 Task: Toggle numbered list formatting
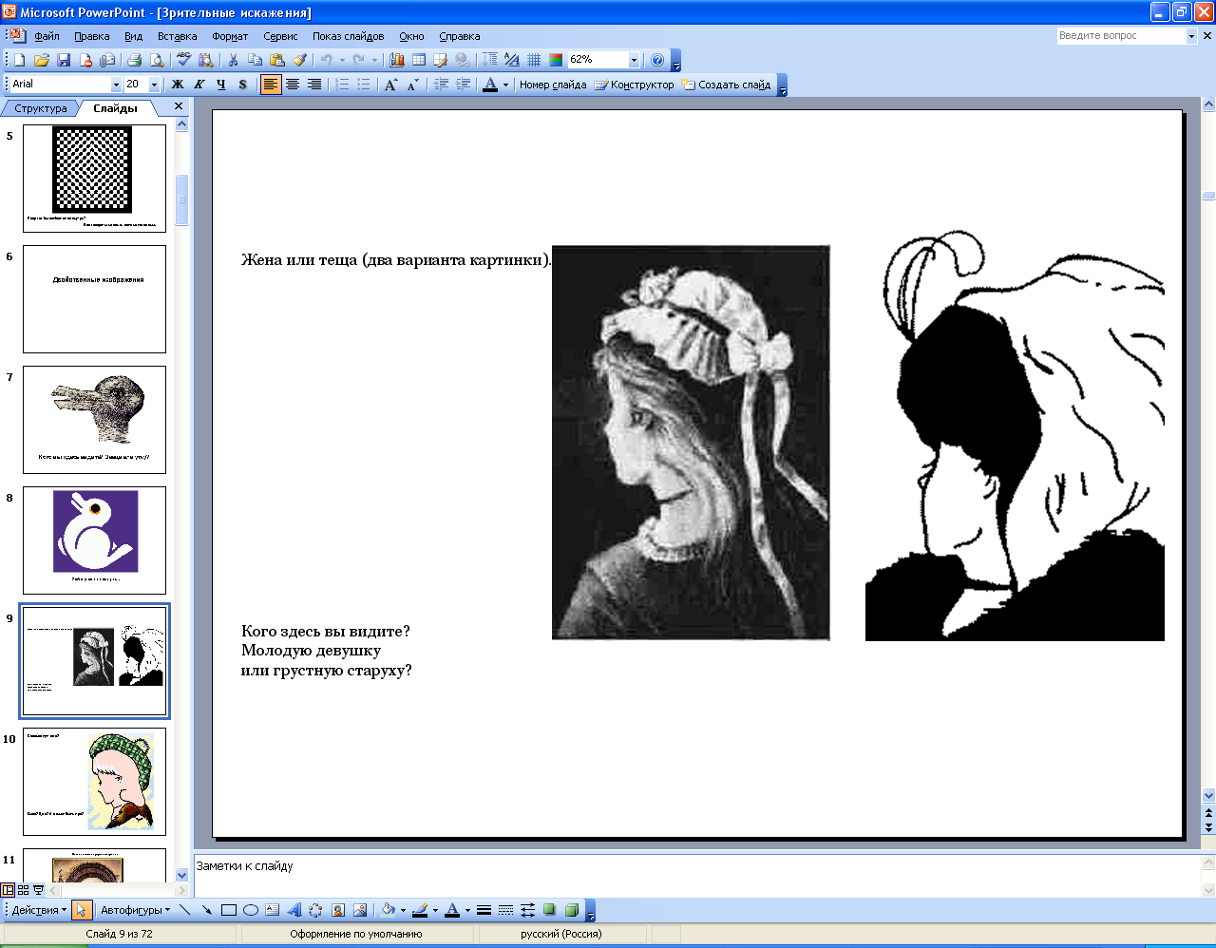click(x=342, y=85)
